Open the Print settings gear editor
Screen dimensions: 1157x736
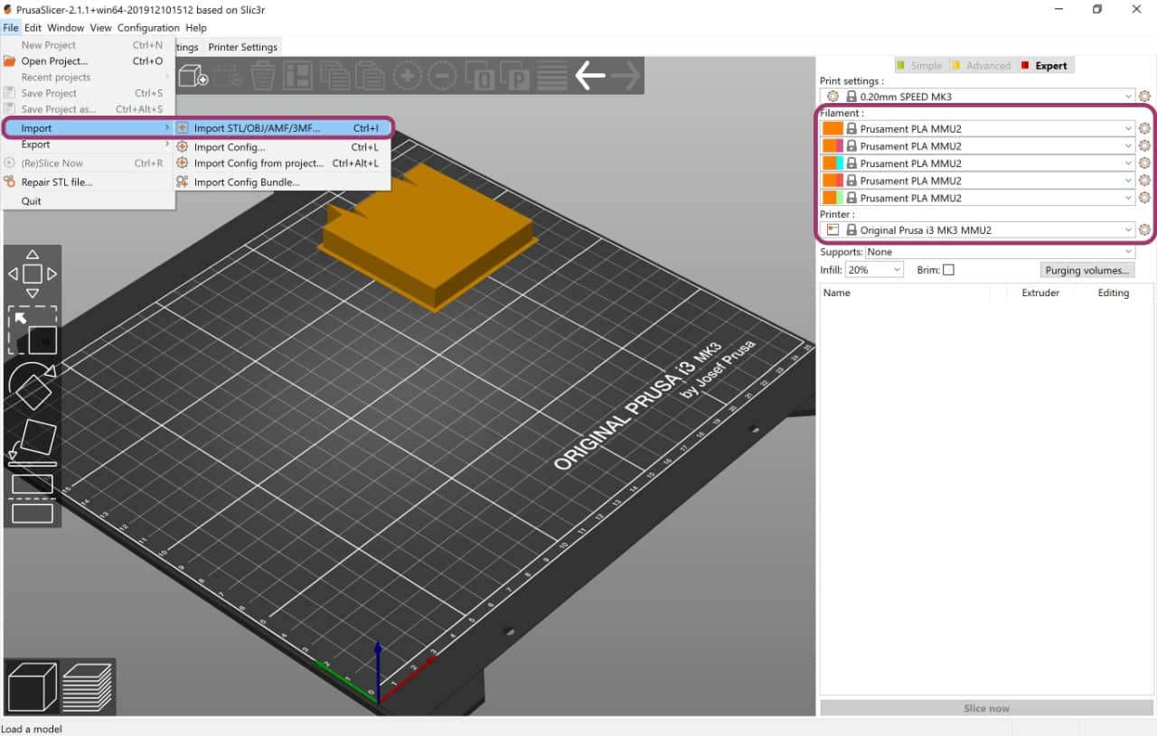pos(1144,97)
